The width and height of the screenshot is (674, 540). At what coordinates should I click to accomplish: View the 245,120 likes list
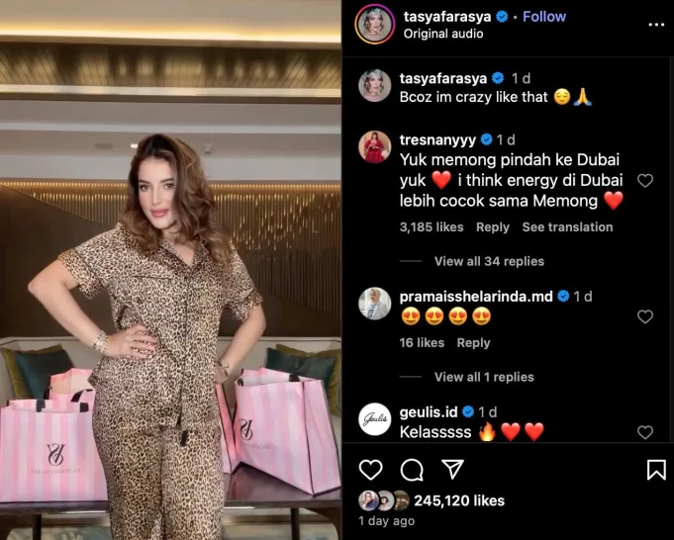(459, 500)
